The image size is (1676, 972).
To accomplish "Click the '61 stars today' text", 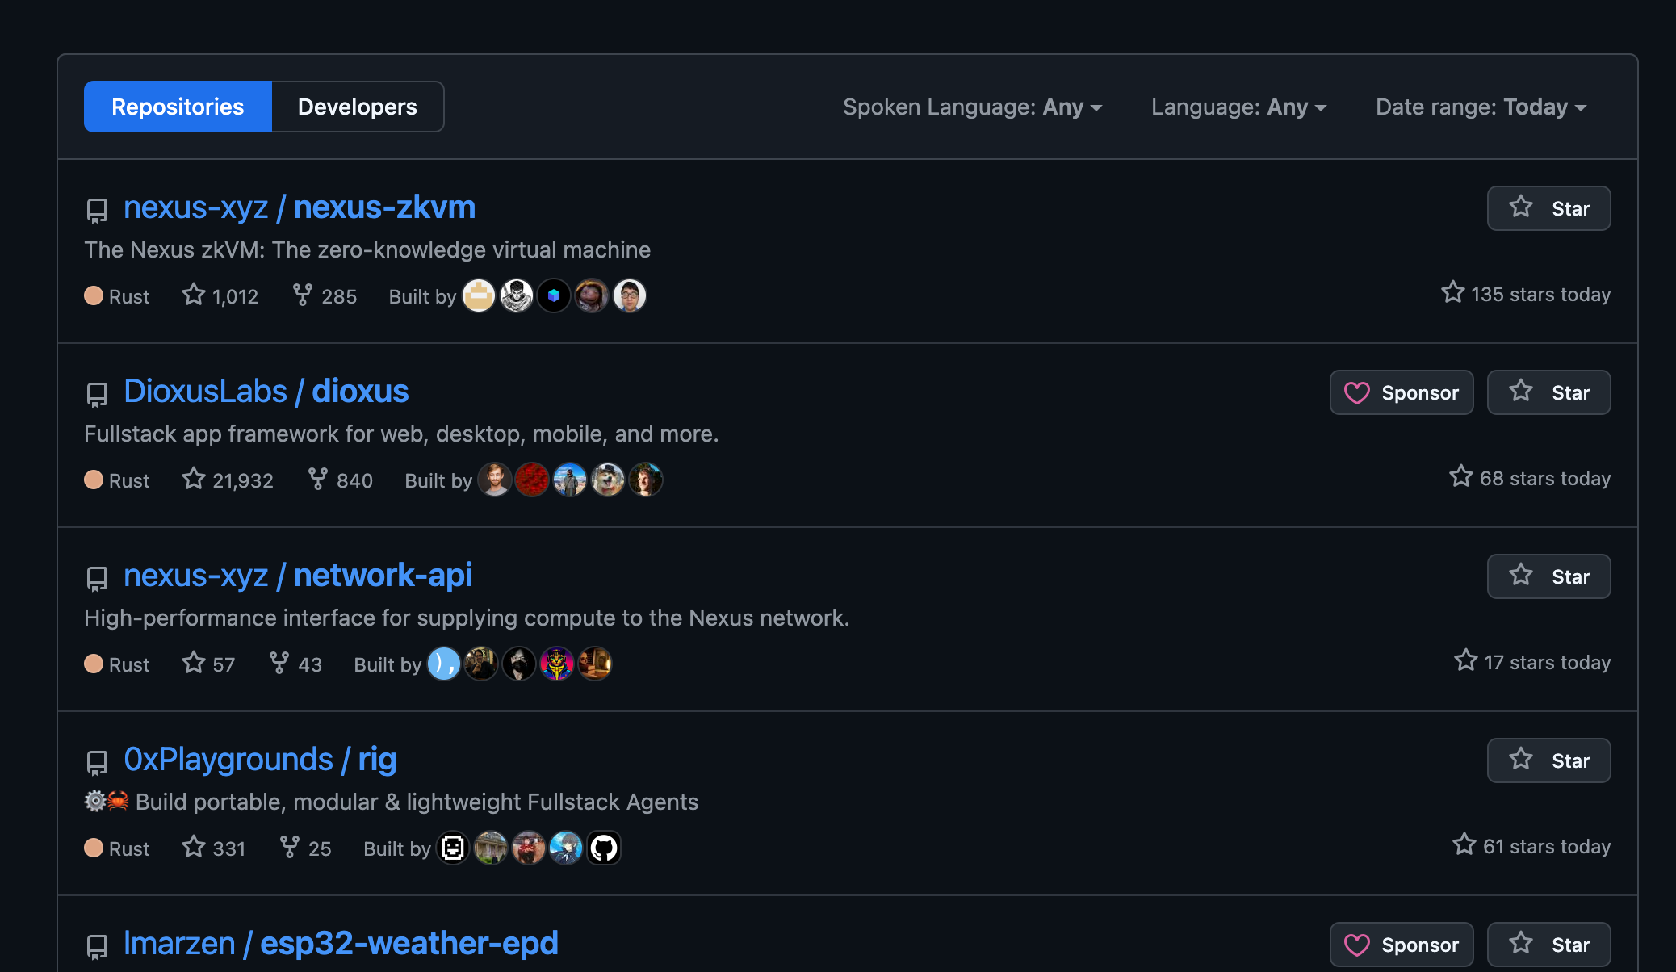I will click(x=1547, y=847).
